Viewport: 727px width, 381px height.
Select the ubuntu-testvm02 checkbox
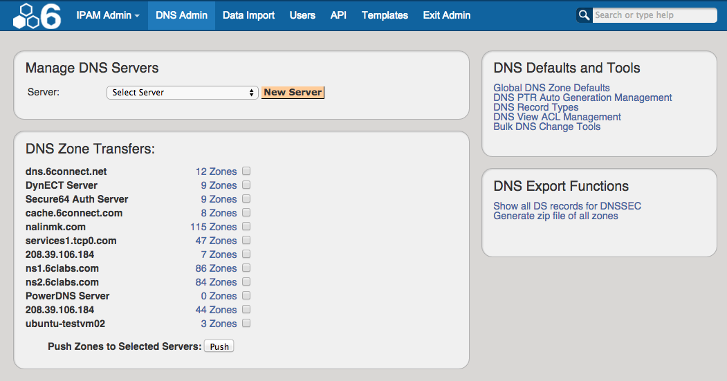(x=246, y=323)
